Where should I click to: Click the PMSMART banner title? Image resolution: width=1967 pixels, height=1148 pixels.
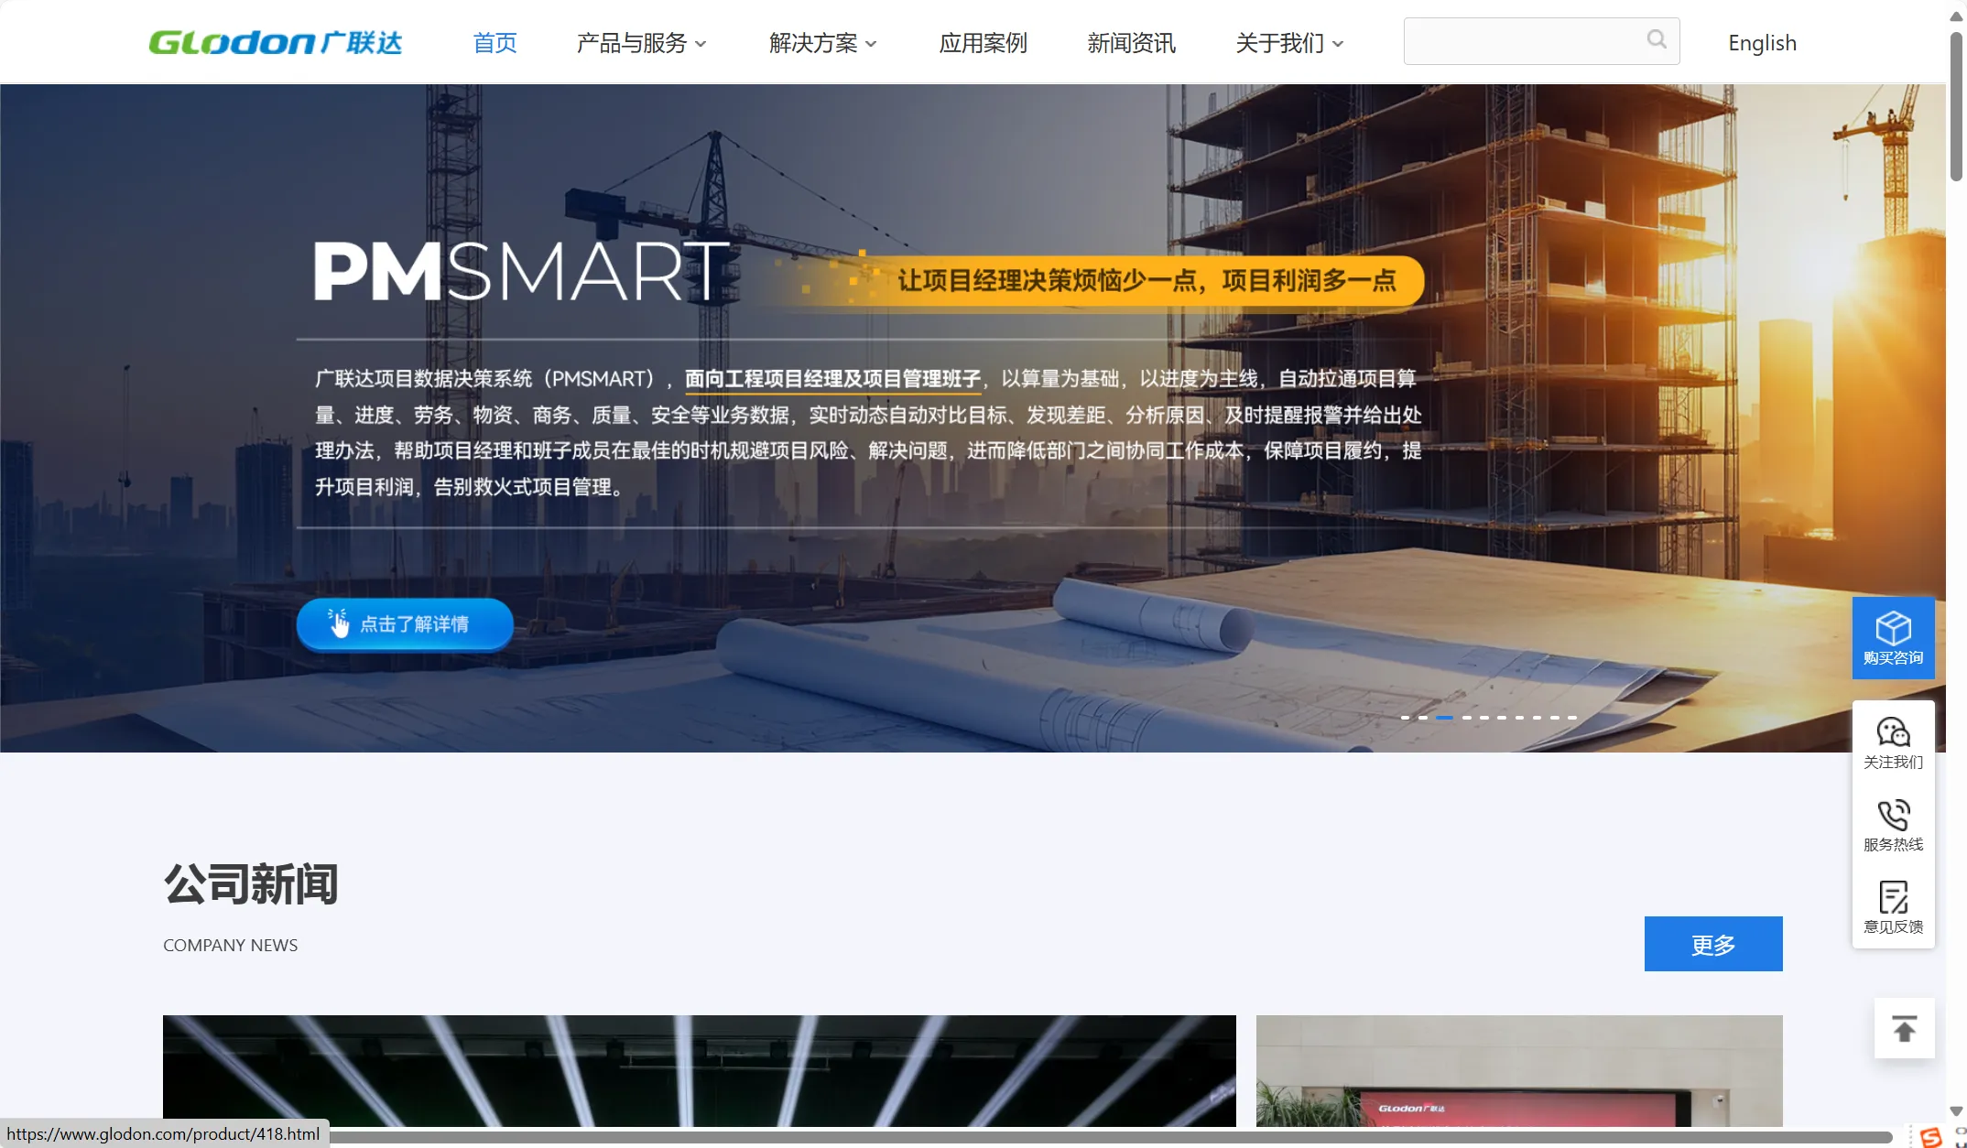pyautogui.click(x=521, y=271)
